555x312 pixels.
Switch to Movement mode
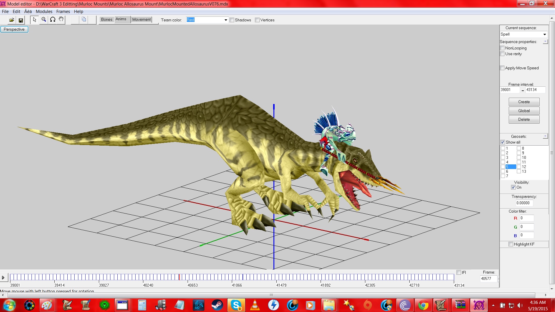click(x=142, y=19)
